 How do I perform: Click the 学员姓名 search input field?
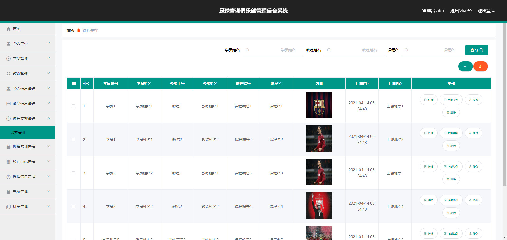click(273, 50)
